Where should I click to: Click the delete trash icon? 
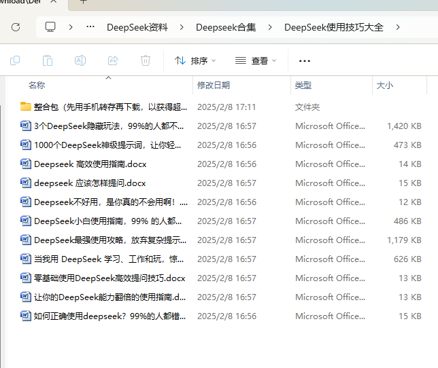click(146, 60)
